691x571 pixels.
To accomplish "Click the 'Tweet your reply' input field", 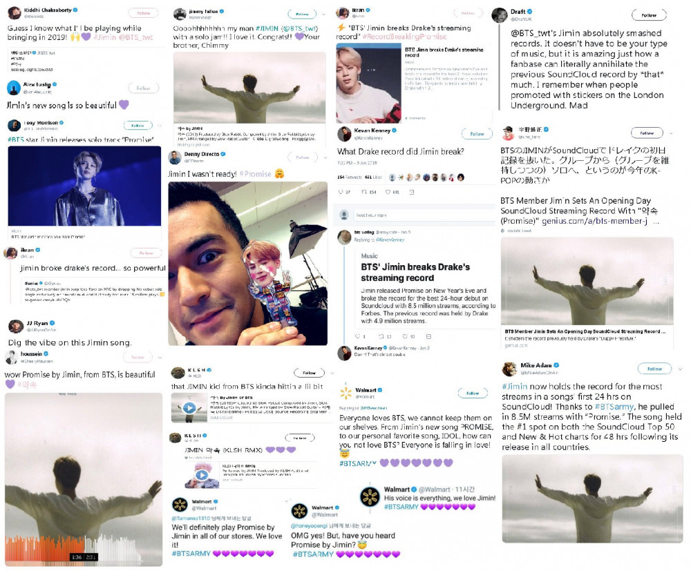I will (424, 215).
